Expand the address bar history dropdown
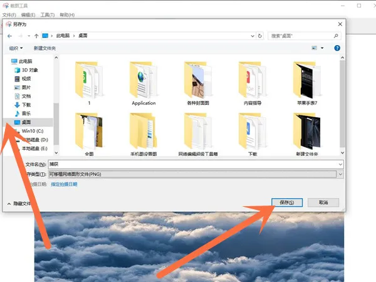Image resolution: width=376 pixels, height=282 pixels. coord(253,36)
